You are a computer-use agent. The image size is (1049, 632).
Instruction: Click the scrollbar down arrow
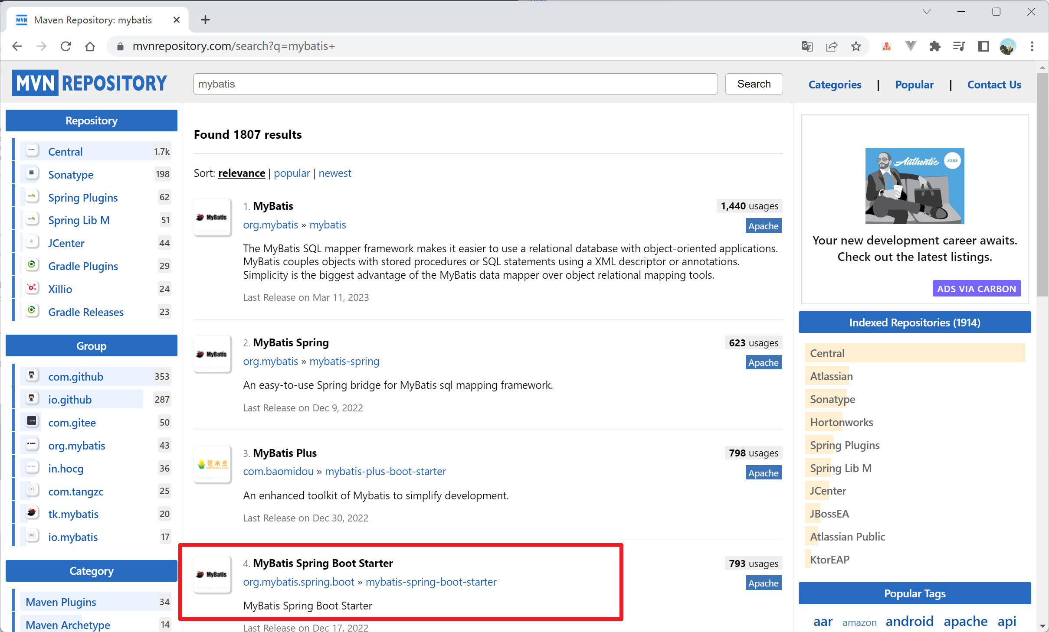[1042, 626]
